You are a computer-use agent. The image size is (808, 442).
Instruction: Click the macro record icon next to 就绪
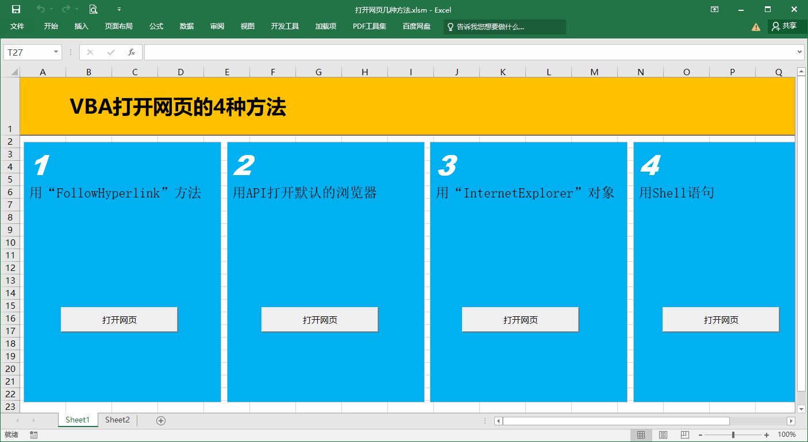(x=33, y=435)
